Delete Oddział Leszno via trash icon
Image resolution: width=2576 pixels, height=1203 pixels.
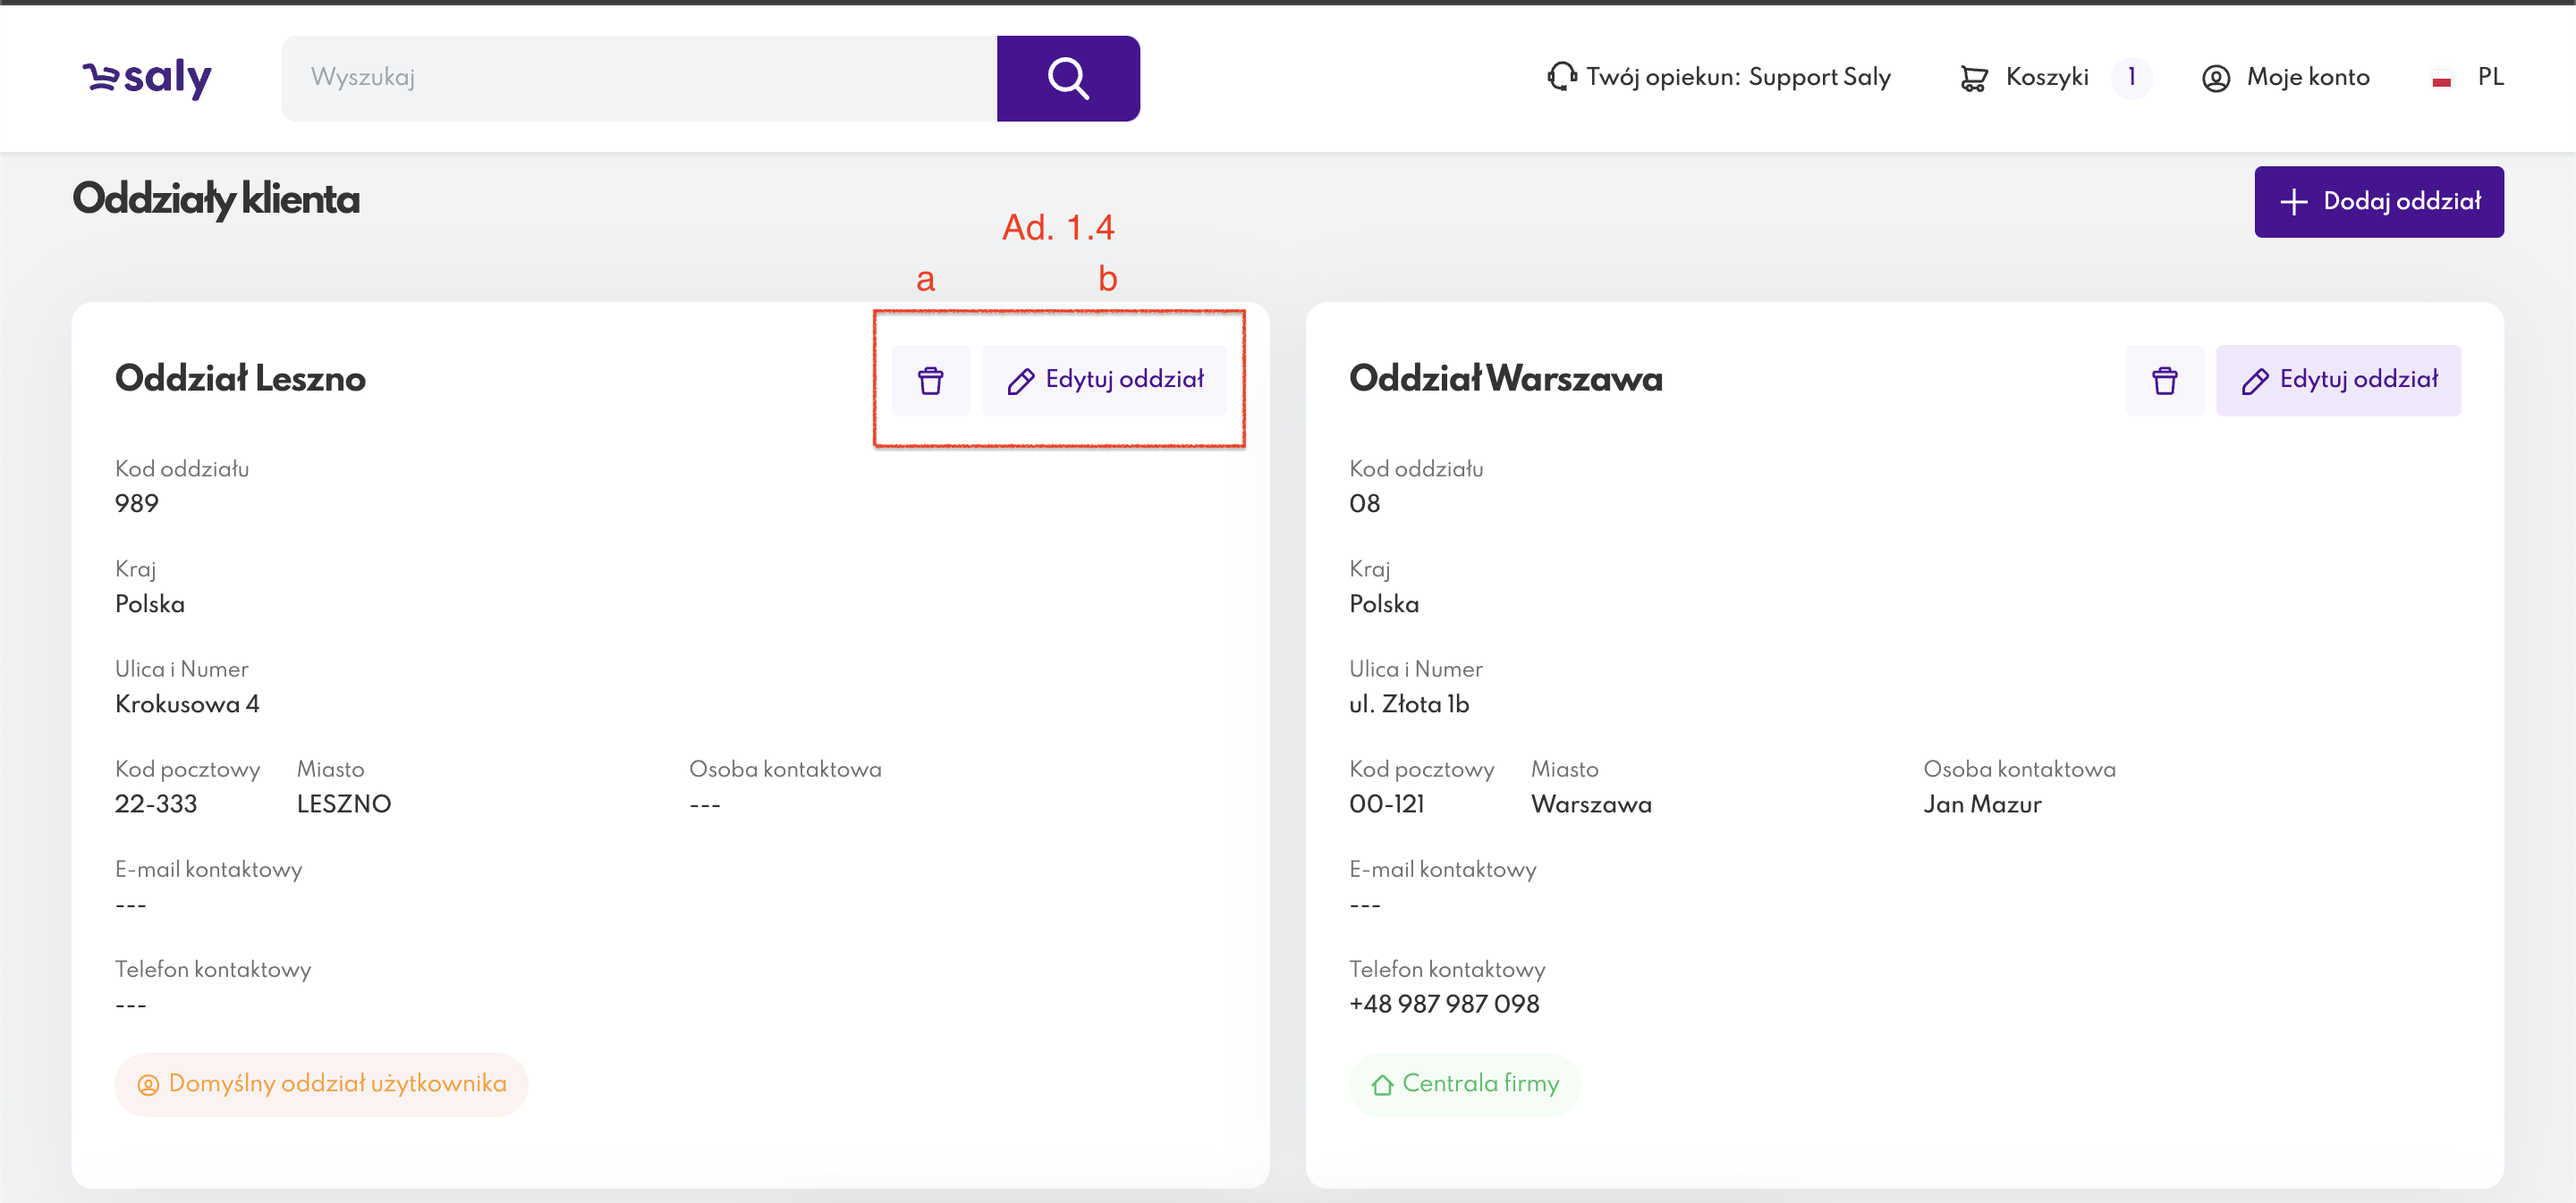pos(930,381)
